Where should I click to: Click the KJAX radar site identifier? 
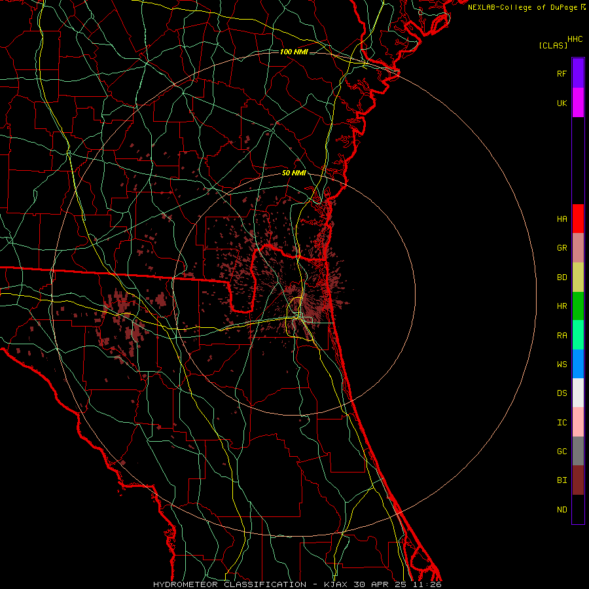tap(336, 584)
